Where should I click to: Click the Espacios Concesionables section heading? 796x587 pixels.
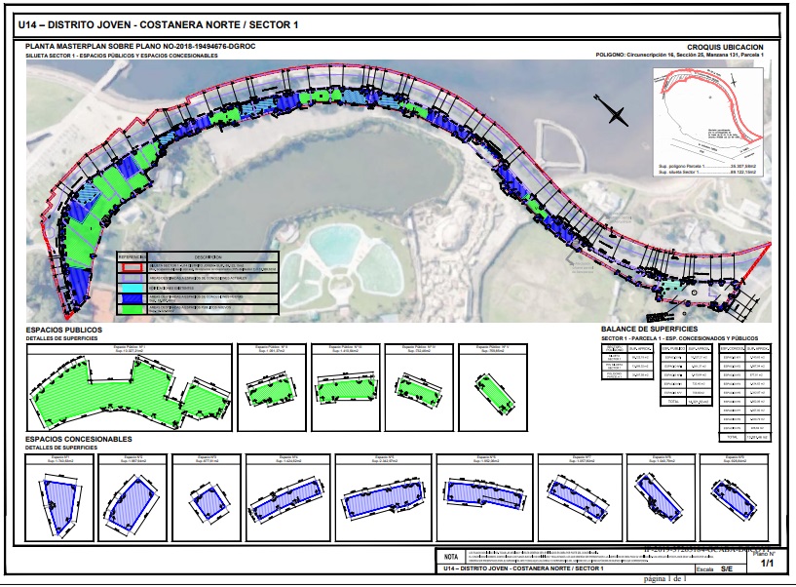tap(79, 439)
